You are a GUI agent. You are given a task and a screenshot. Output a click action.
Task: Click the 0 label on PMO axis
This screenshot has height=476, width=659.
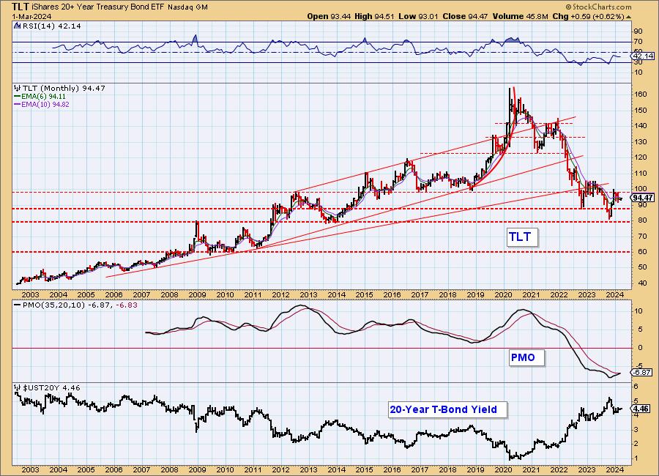pyautogui.click(x=640, y=348)
